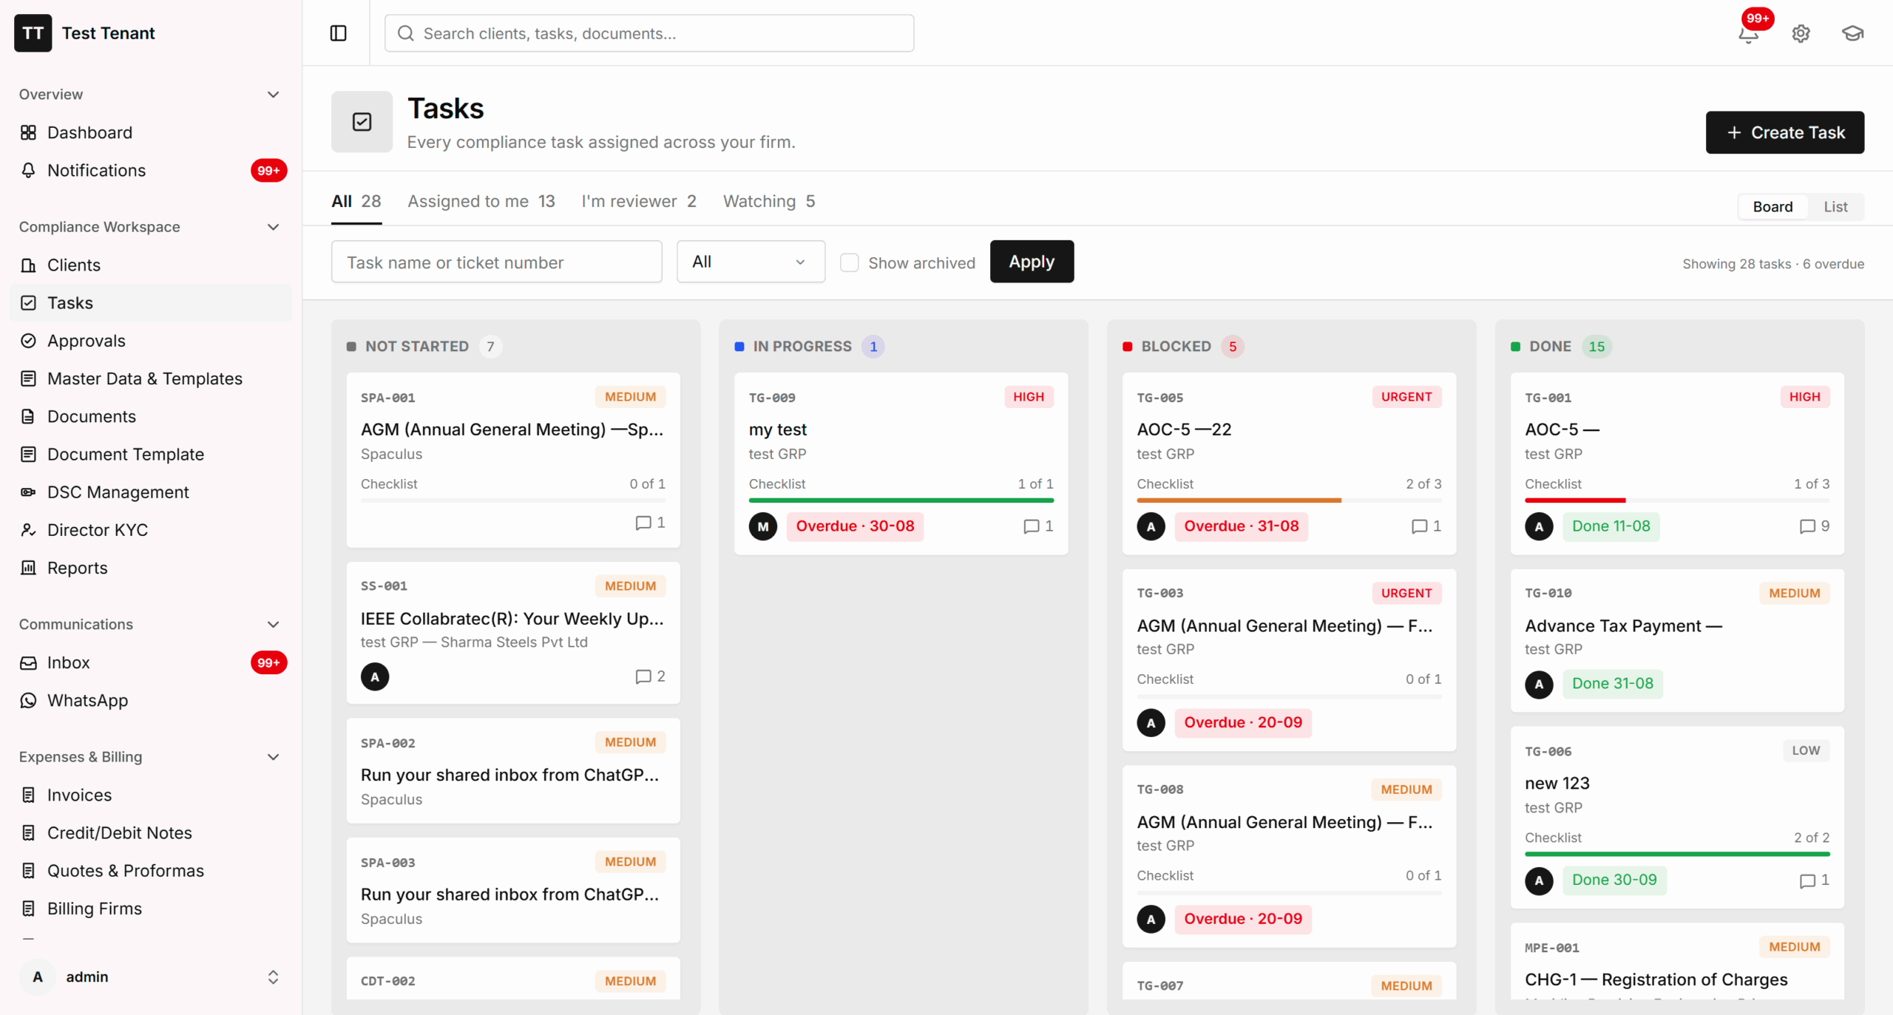The image size is (1893, 1015).
Task: Click the graduation cap help icon
Action: point(1852,33)
